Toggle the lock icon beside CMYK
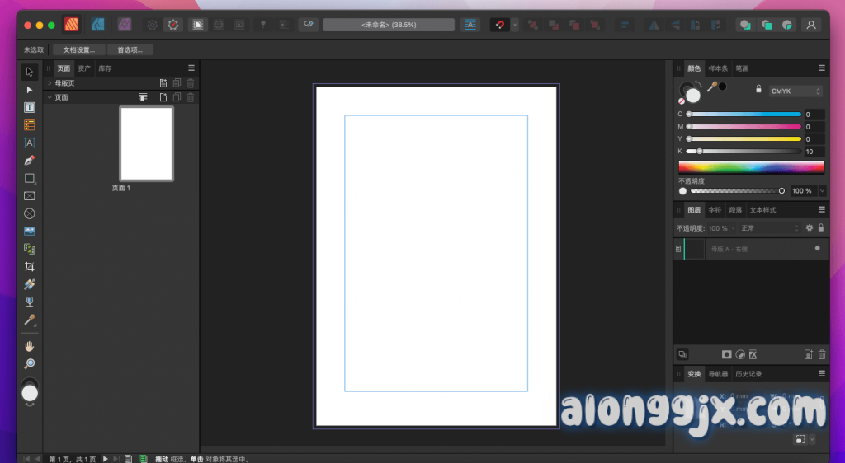 coord(758,90)
